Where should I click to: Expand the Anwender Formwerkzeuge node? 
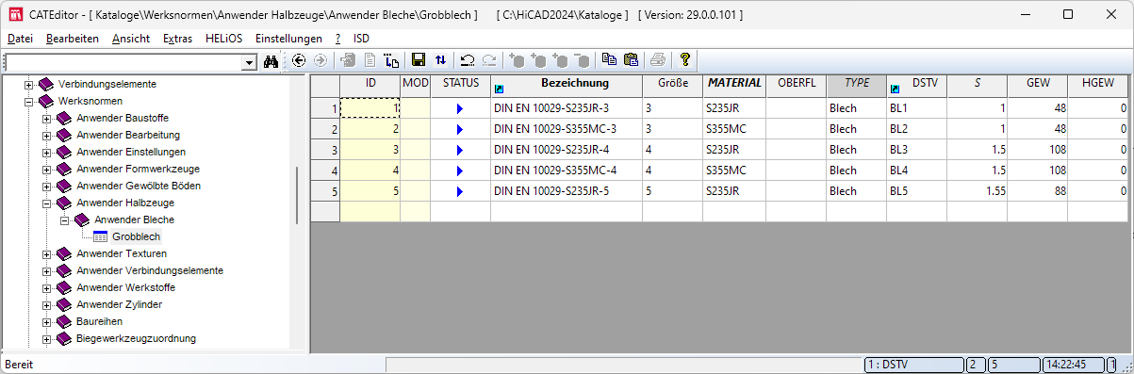tap(47, 169)
